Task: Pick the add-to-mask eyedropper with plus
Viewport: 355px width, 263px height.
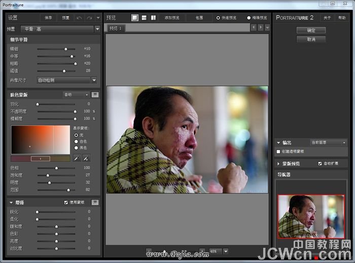Action: click(86, 158)
